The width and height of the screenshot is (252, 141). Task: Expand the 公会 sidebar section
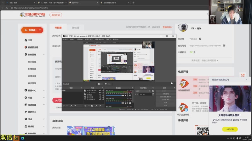pyautogui.click(x=44, y=119)
